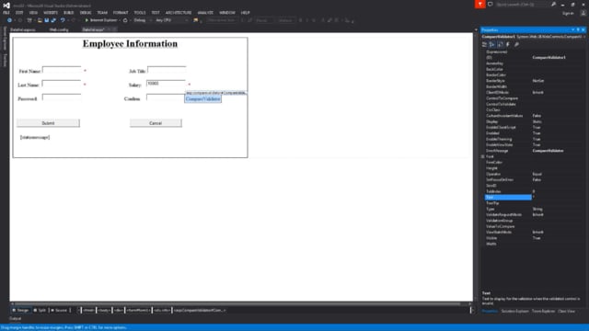Viewport: 589px width, 331px height.
Task: Open the feedback speech bubble icon
Action: 491,4
